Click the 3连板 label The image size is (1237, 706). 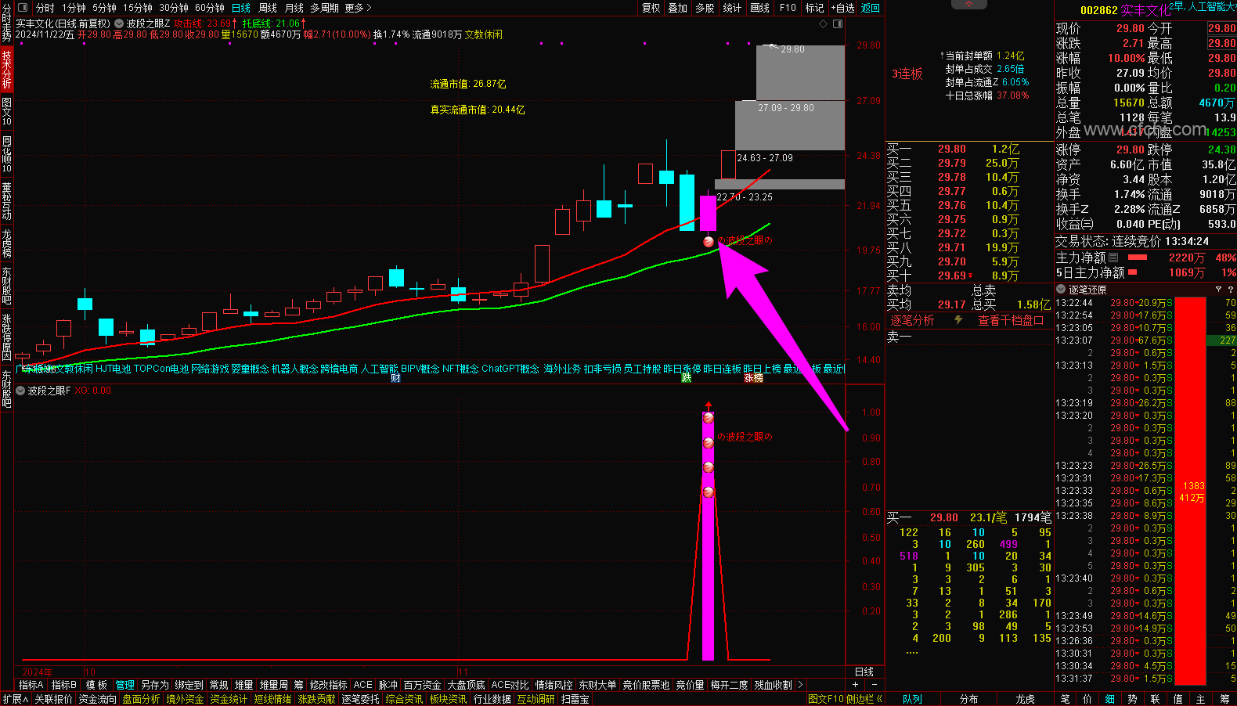(907, 74)
